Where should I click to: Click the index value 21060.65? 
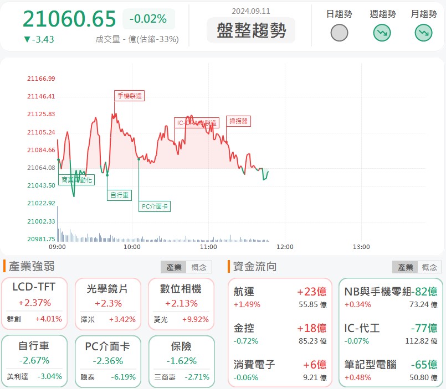click(69, 19)
